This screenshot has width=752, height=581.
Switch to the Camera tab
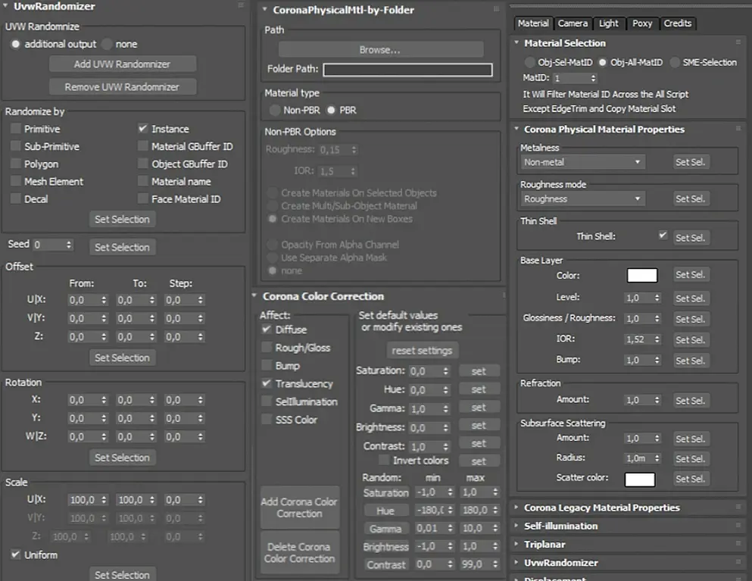[x=573, y=23]
